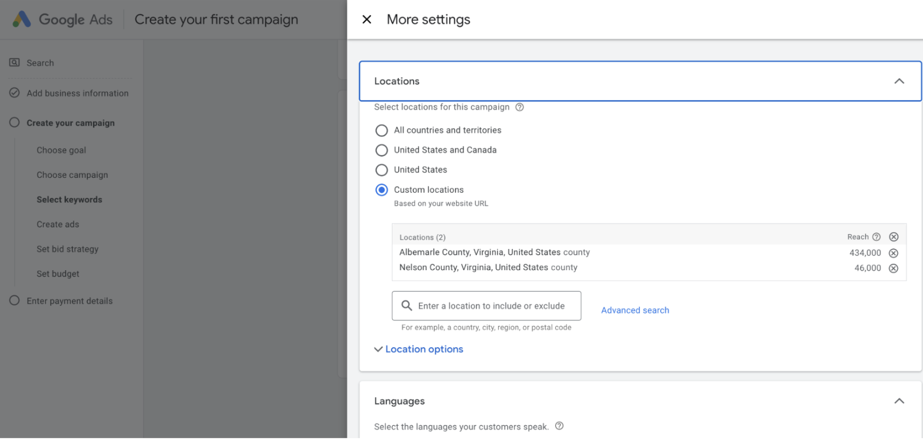Image resolution: width=923 pixels, height=447 pixels.
Task: Go to Set budget step in sidebar
Action: (58, 274)
